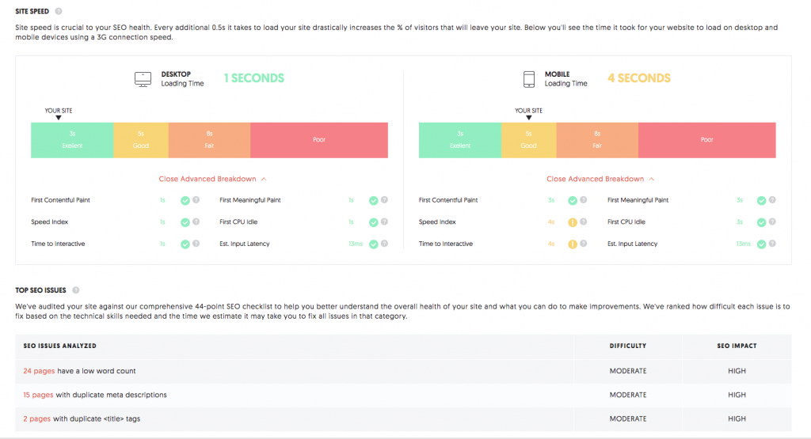Click green check for desktop First Contentful Paint

(185, 200)
